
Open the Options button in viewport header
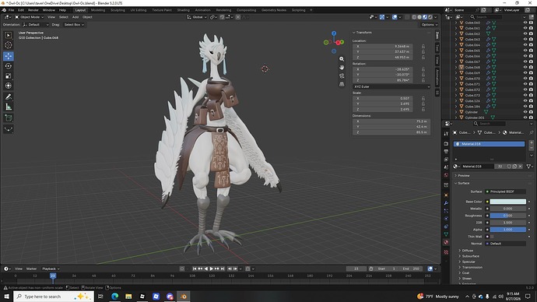tap(429, 25)
